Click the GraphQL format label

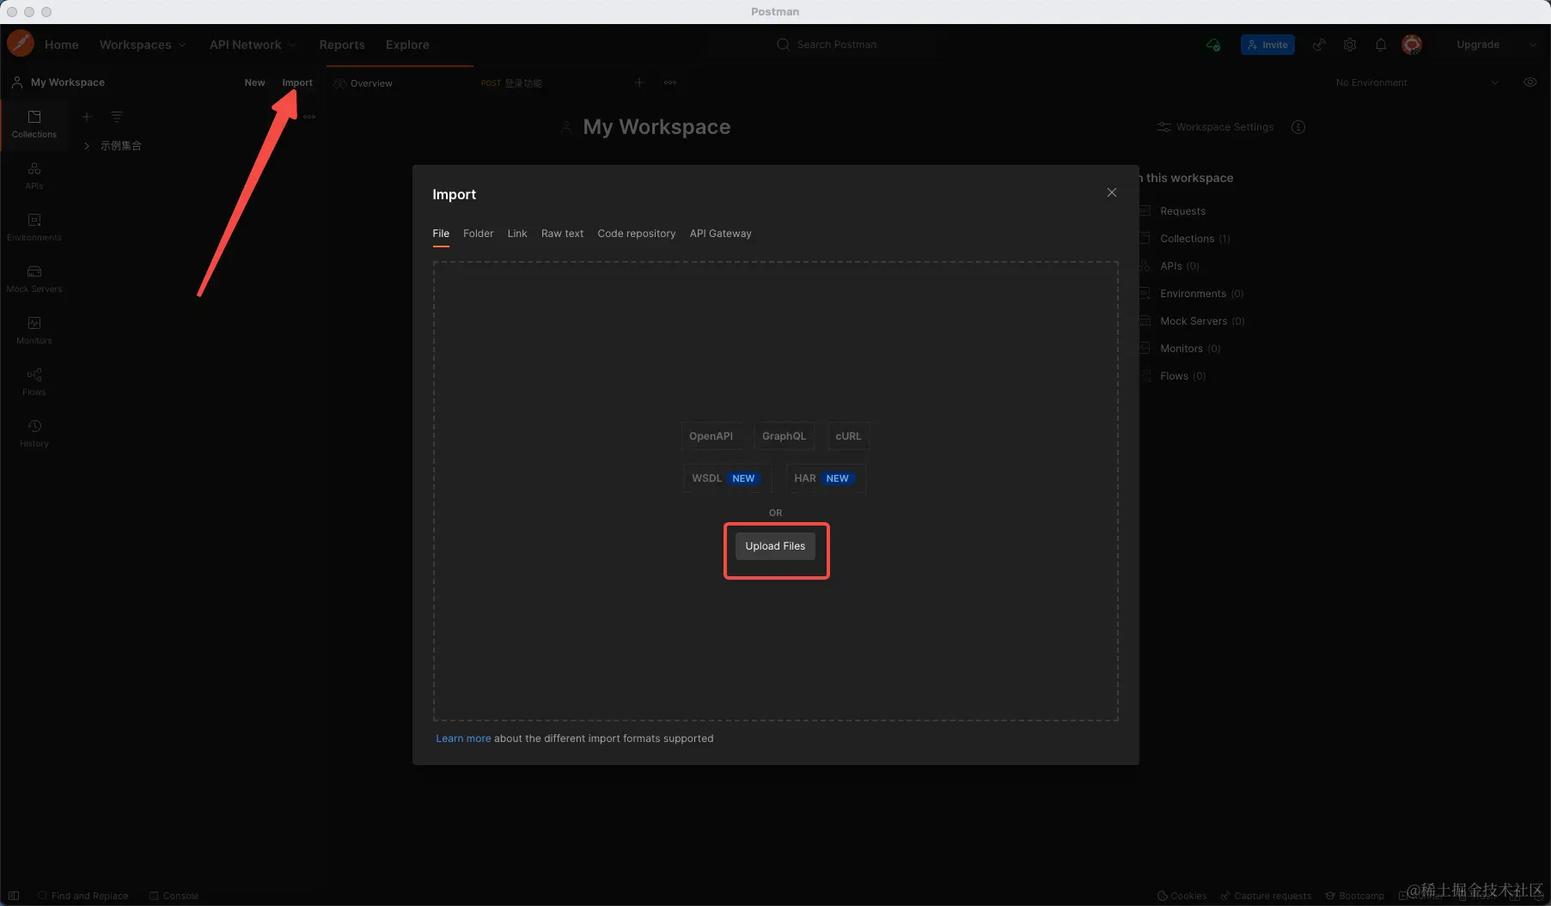click(x=784, y=436)
